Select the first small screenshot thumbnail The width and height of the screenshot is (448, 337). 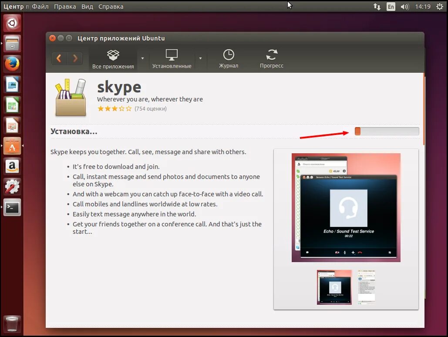click(334, 287)
